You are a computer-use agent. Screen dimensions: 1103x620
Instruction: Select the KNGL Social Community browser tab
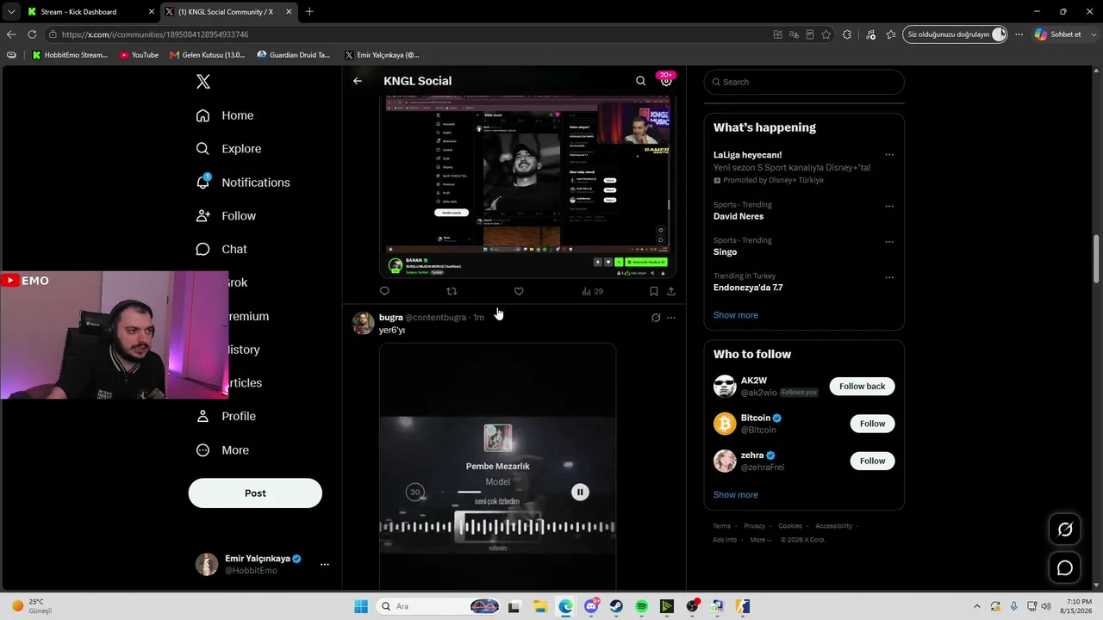pos(227,12)
